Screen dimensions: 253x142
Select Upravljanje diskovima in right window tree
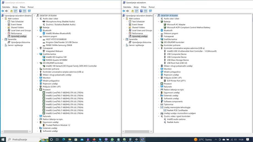click(x=142, y=42)
